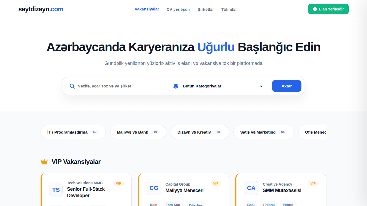Image resolution: width=367 pixels, height=206 pixels.
Task: Select the Satış və Marketinq category chip
Action: (264, 132)
